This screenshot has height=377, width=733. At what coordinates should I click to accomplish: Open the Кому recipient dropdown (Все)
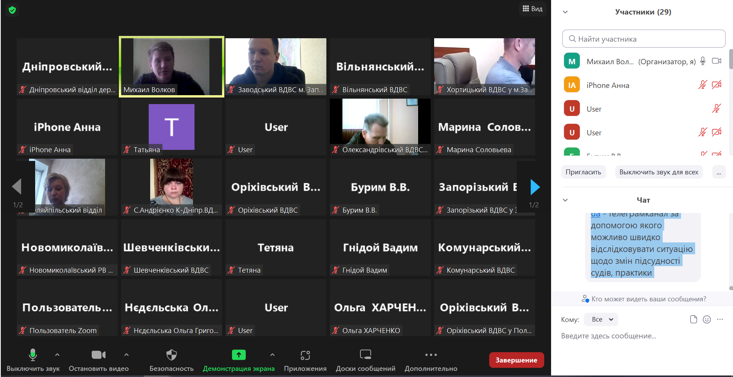point(601,320)
